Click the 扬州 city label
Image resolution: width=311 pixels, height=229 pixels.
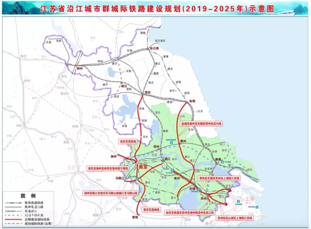tap(156, 147)
